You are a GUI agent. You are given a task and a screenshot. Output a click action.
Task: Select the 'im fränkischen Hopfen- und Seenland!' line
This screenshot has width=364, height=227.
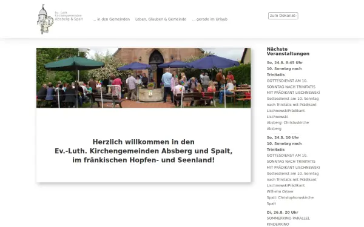click(143, 160)
